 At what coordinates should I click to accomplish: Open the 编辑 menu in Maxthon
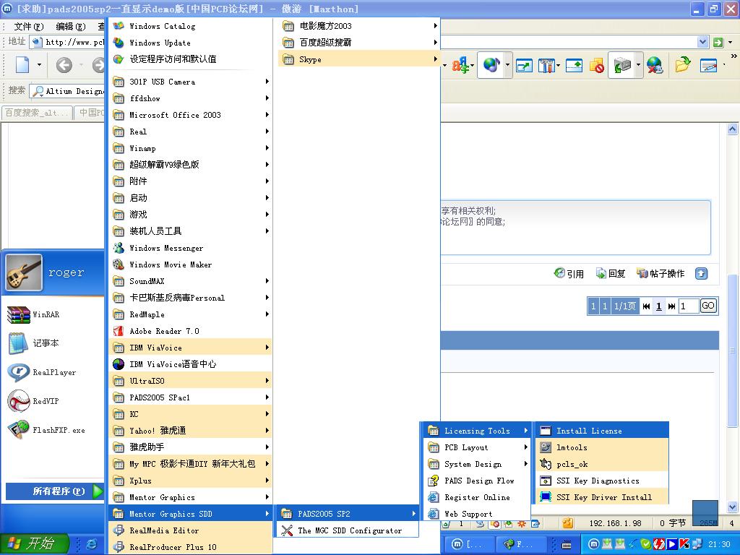[71, 27]
